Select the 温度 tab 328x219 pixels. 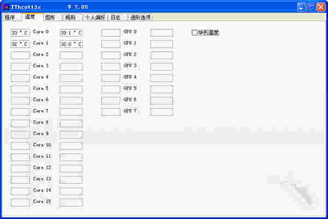33,17
